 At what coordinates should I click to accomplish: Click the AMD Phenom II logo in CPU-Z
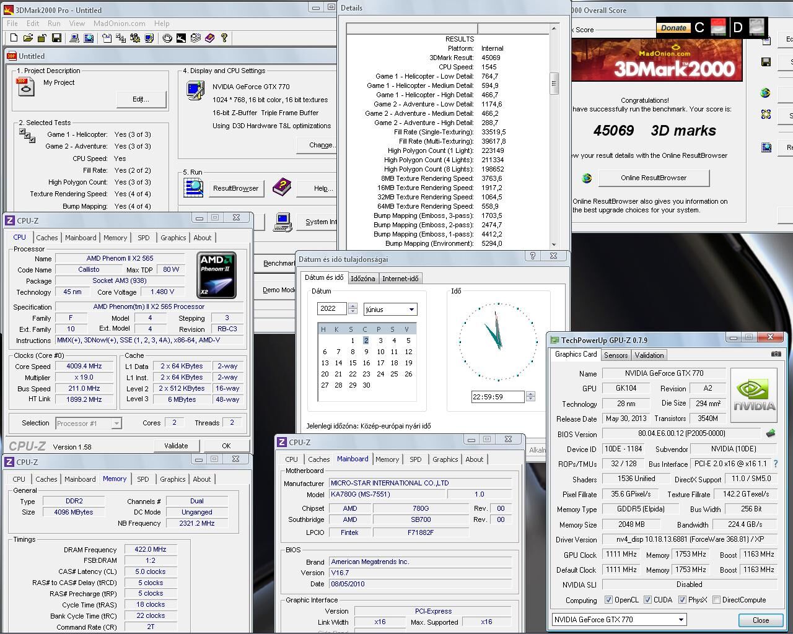216,275
